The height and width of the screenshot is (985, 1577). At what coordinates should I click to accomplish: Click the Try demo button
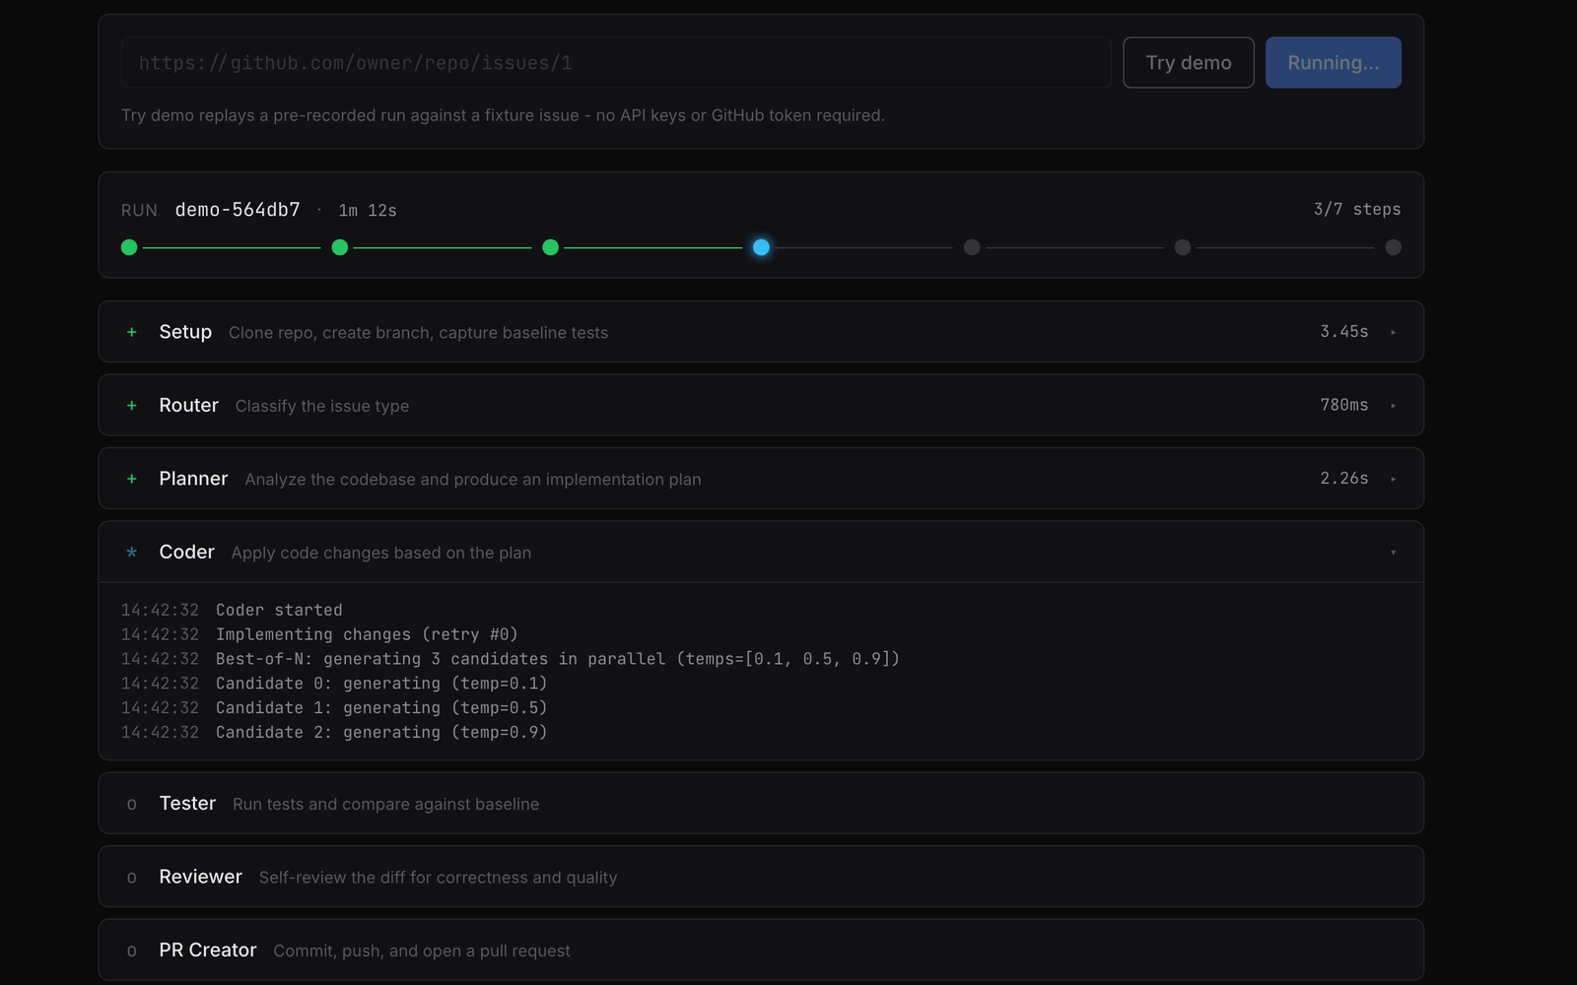click(1189, 63)
